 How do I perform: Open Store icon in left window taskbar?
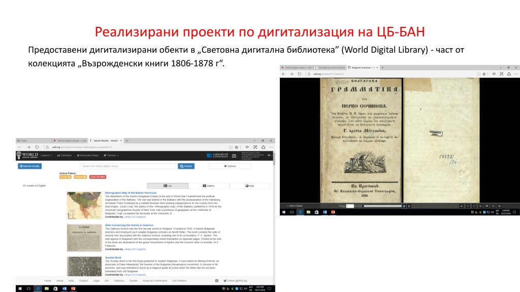55,288
